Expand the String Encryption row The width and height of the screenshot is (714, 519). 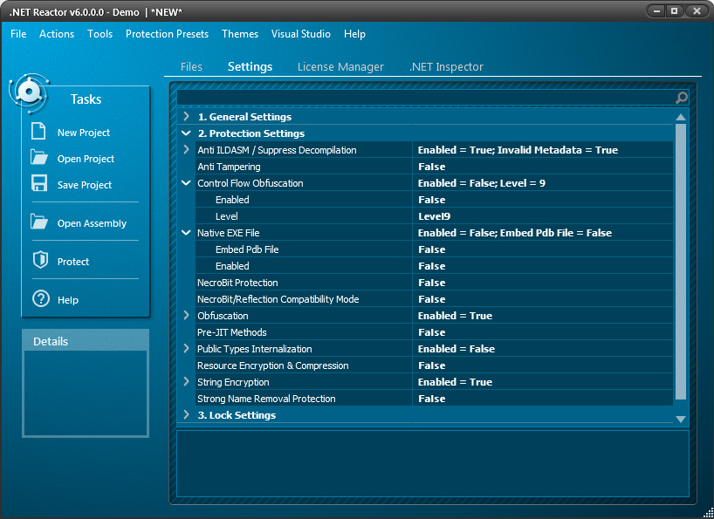186,382
